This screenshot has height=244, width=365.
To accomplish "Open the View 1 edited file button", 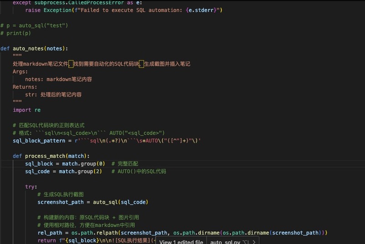I will (181, 242).
